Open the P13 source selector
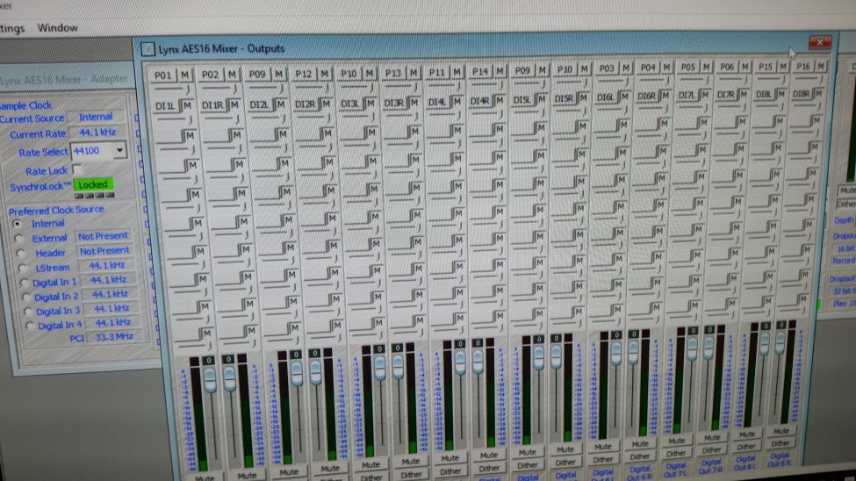The height and width of the screenshot is (481, 856). coord(392,73)
